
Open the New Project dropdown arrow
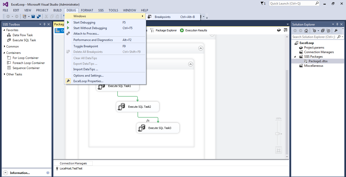point(29,17)
